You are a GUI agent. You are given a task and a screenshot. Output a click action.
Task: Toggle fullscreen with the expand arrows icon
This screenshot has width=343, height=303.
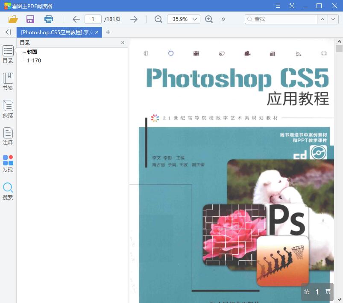click(292, 6)
